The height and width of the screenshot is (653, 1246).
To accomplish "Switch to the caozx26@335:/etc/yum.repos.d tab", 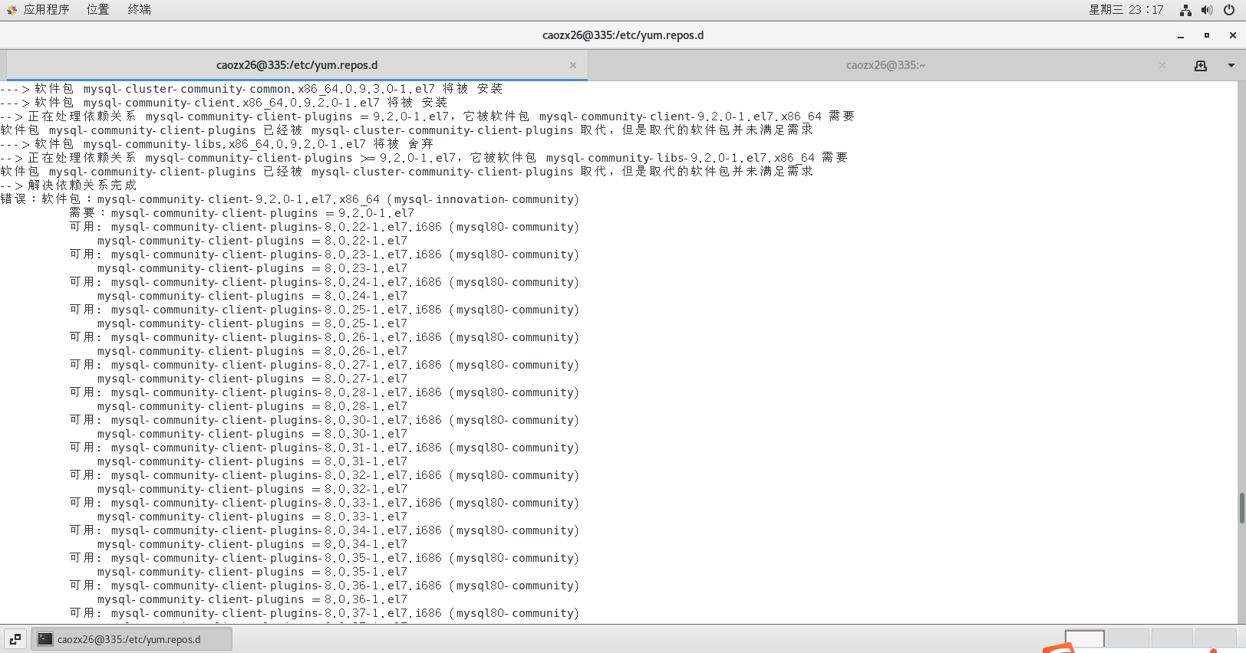I will [x=297, y=65].
